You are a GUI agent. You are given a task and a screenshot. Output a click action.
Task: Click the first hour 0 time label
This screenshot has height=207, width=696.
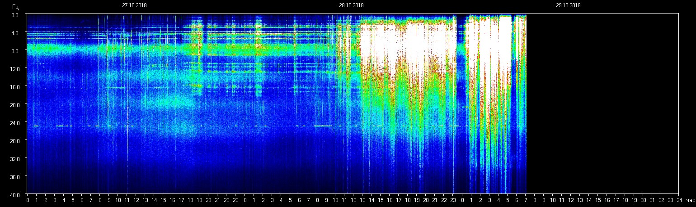coord(28,200)
